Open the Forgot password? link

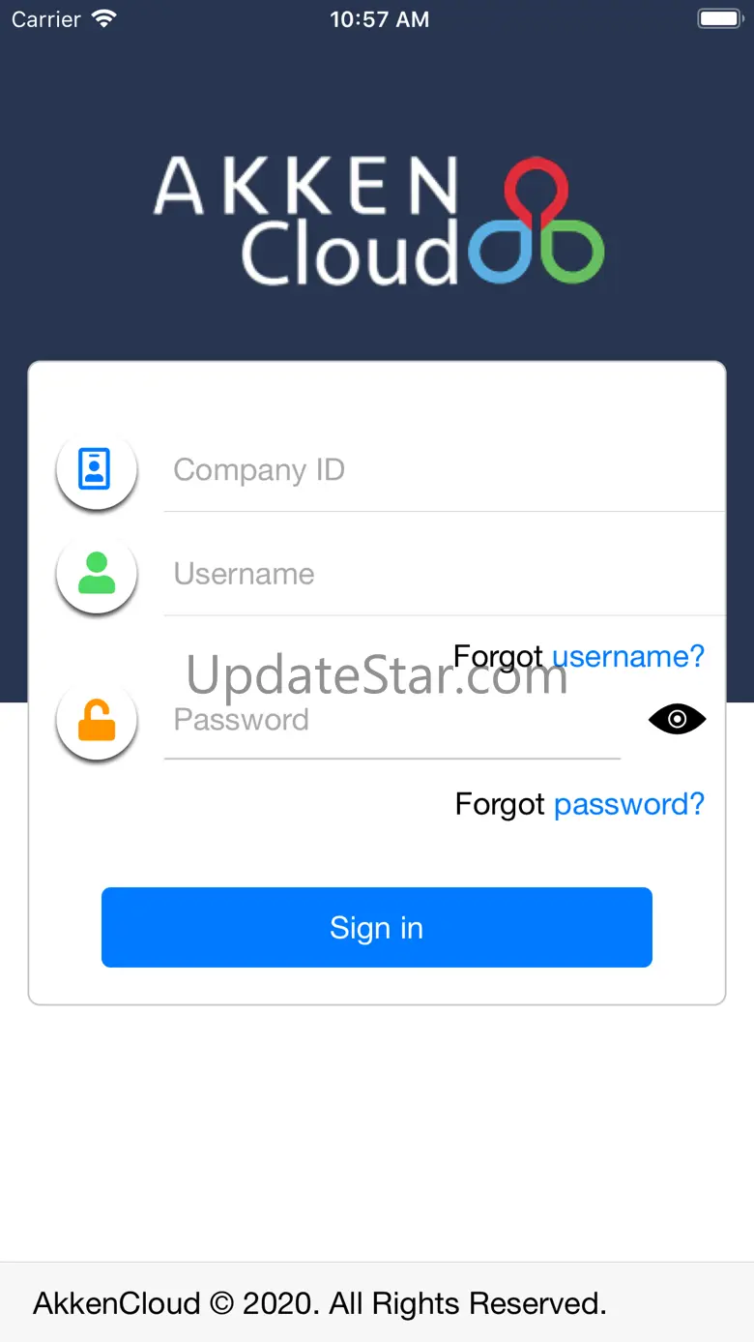click(580, 804)
